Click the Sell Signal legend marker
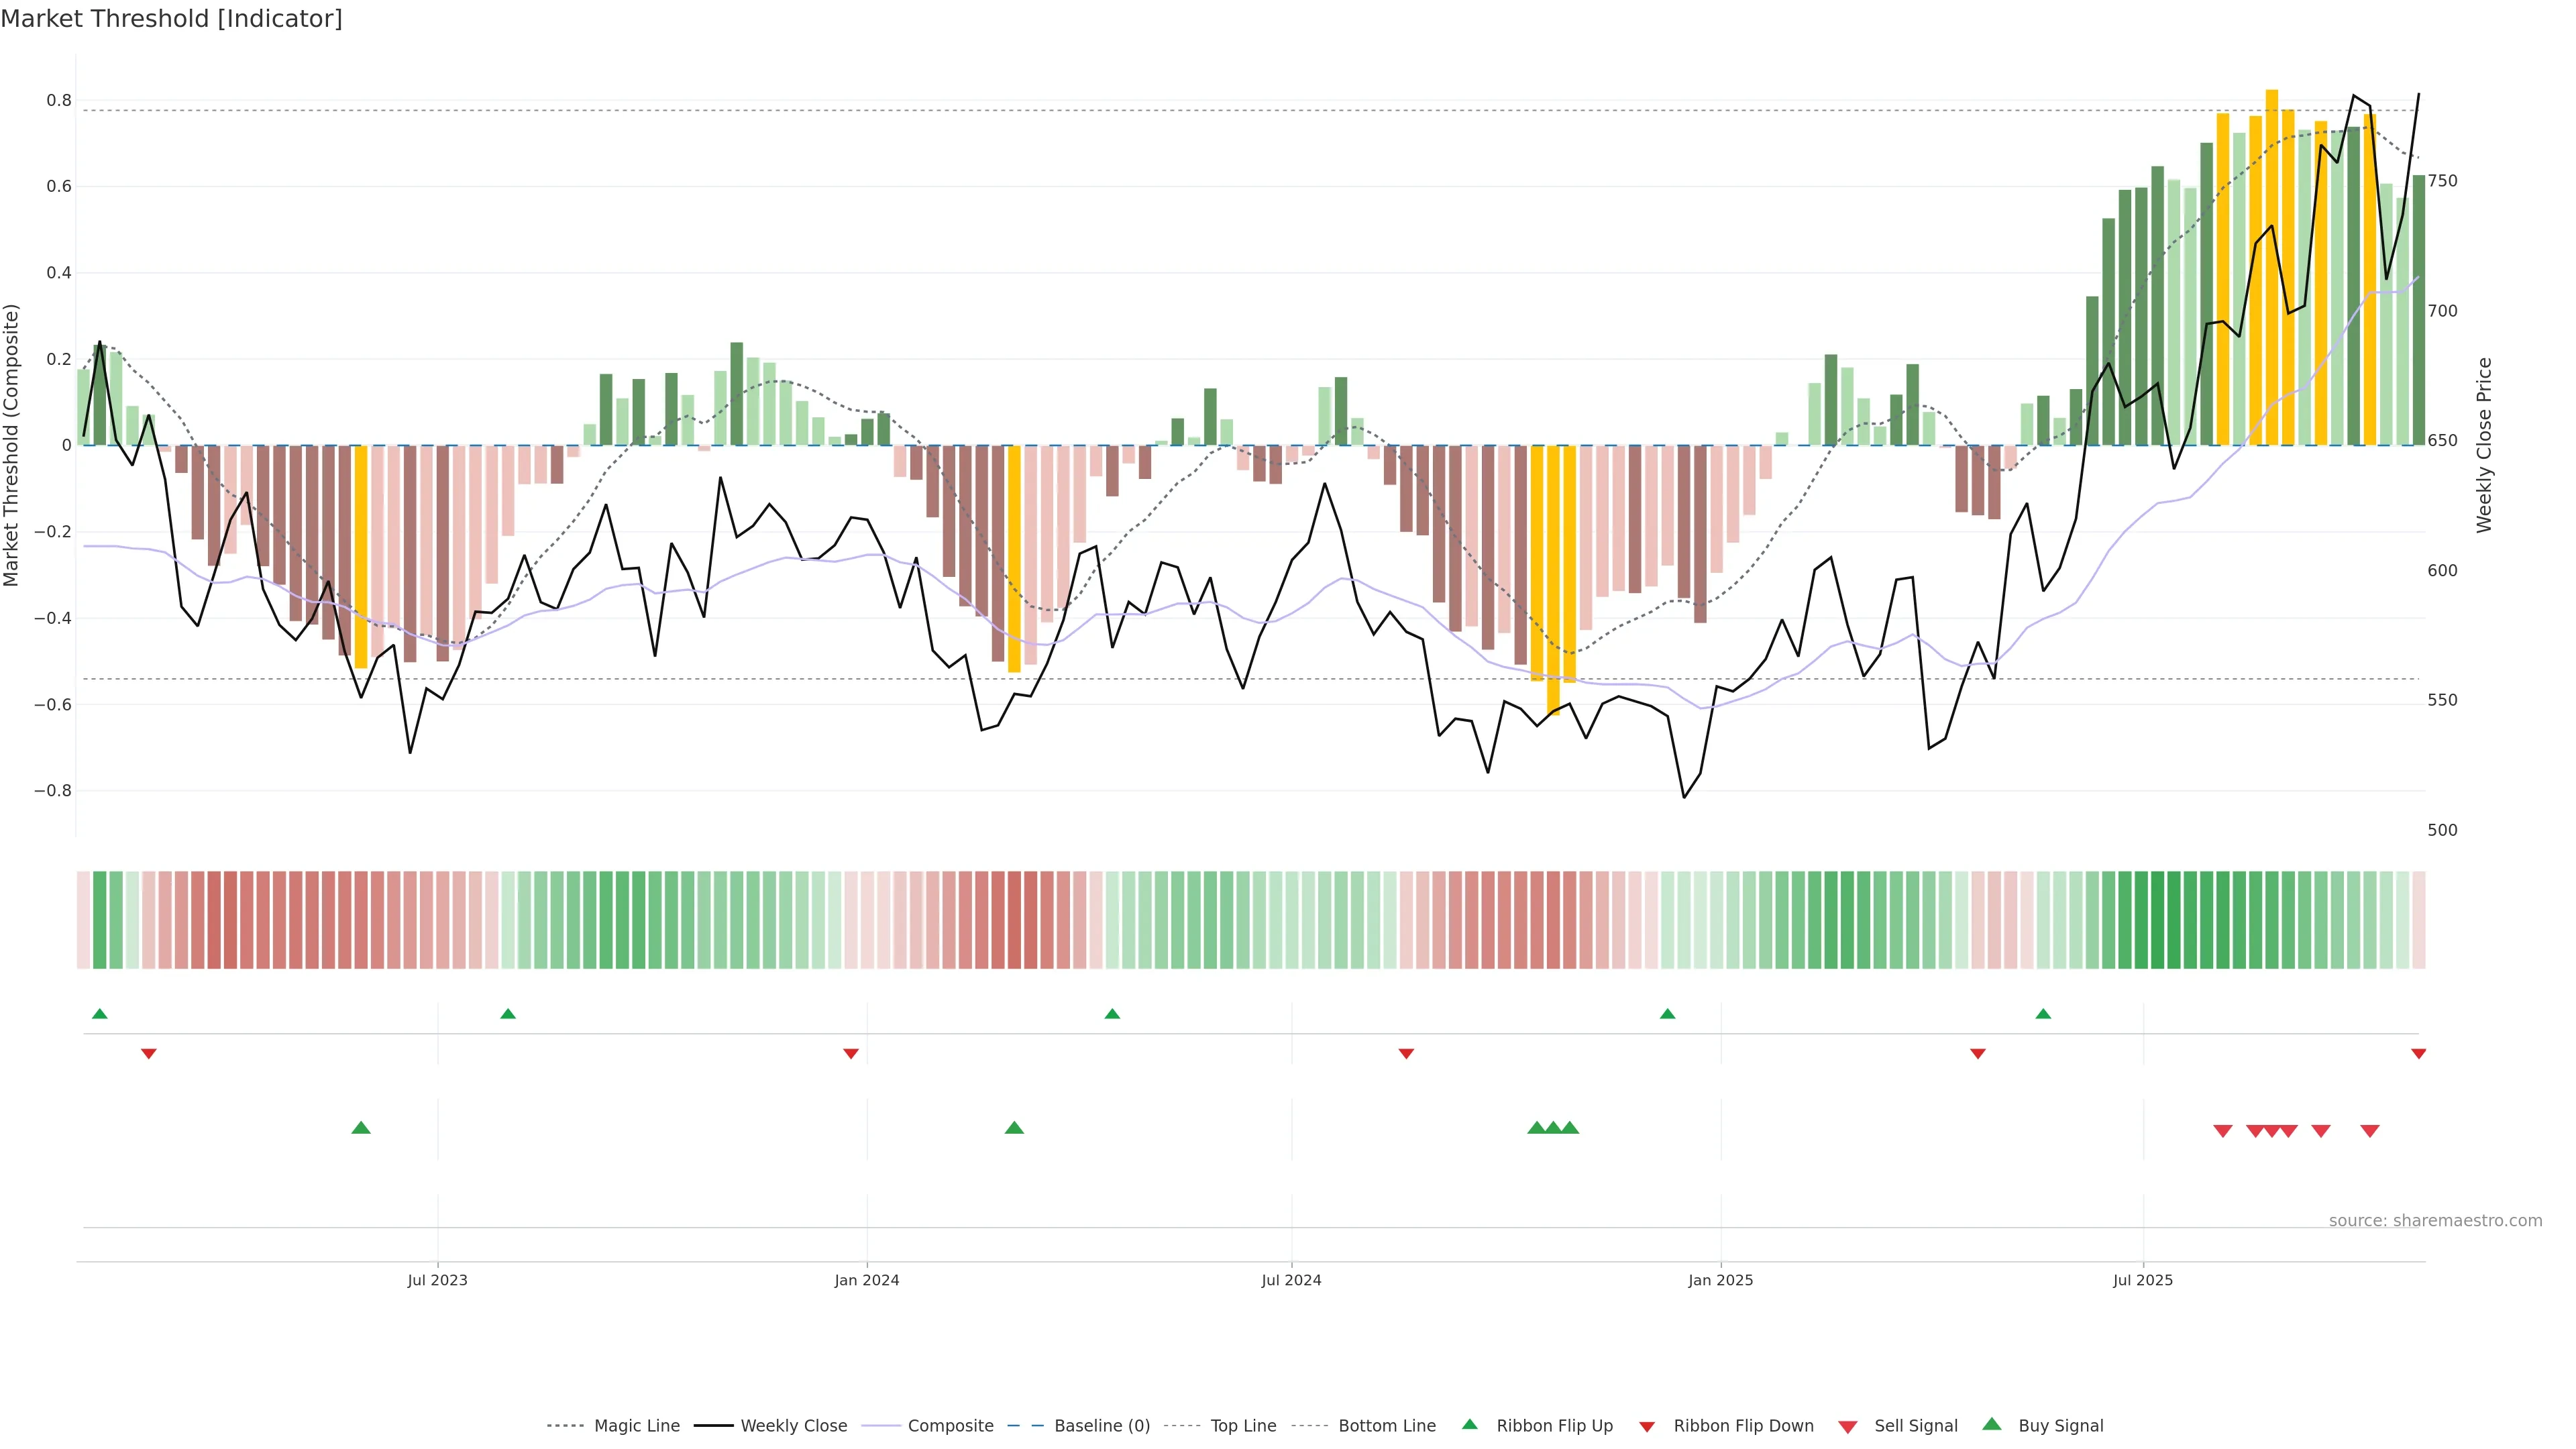Viewport: 2576px width, 1449px height. 1848,1426
